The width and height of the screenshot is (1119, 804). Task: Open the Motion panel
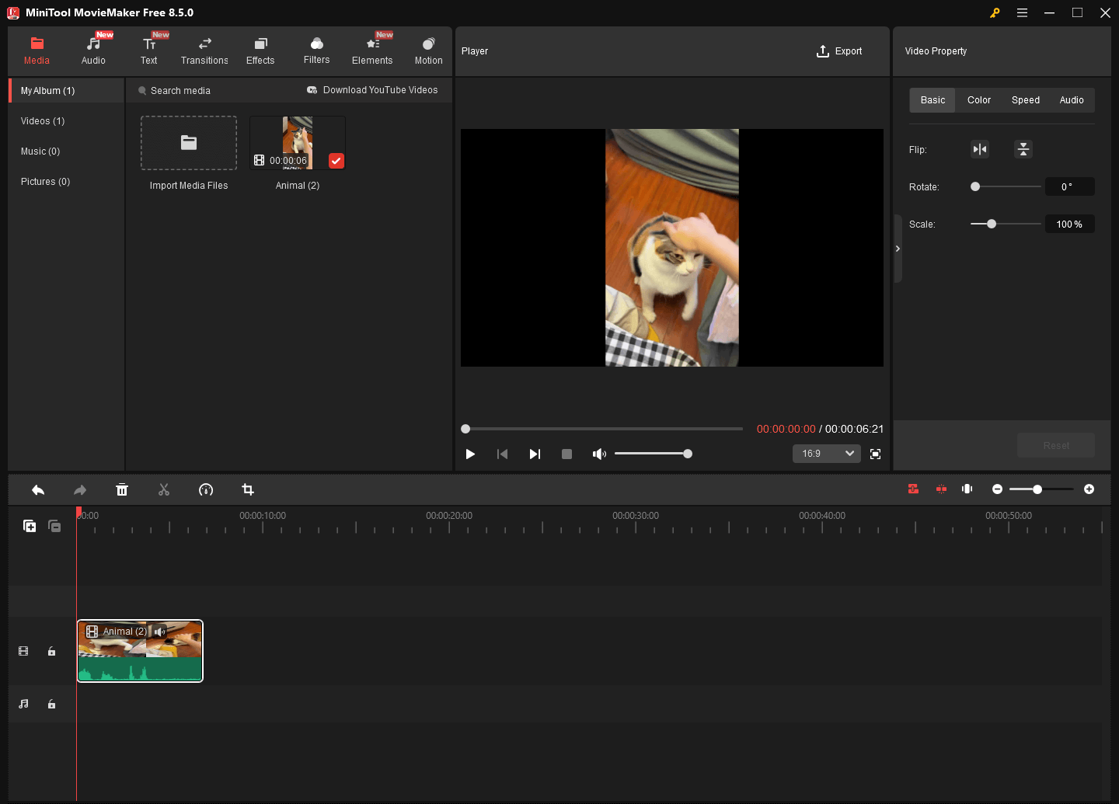(428, 49)
